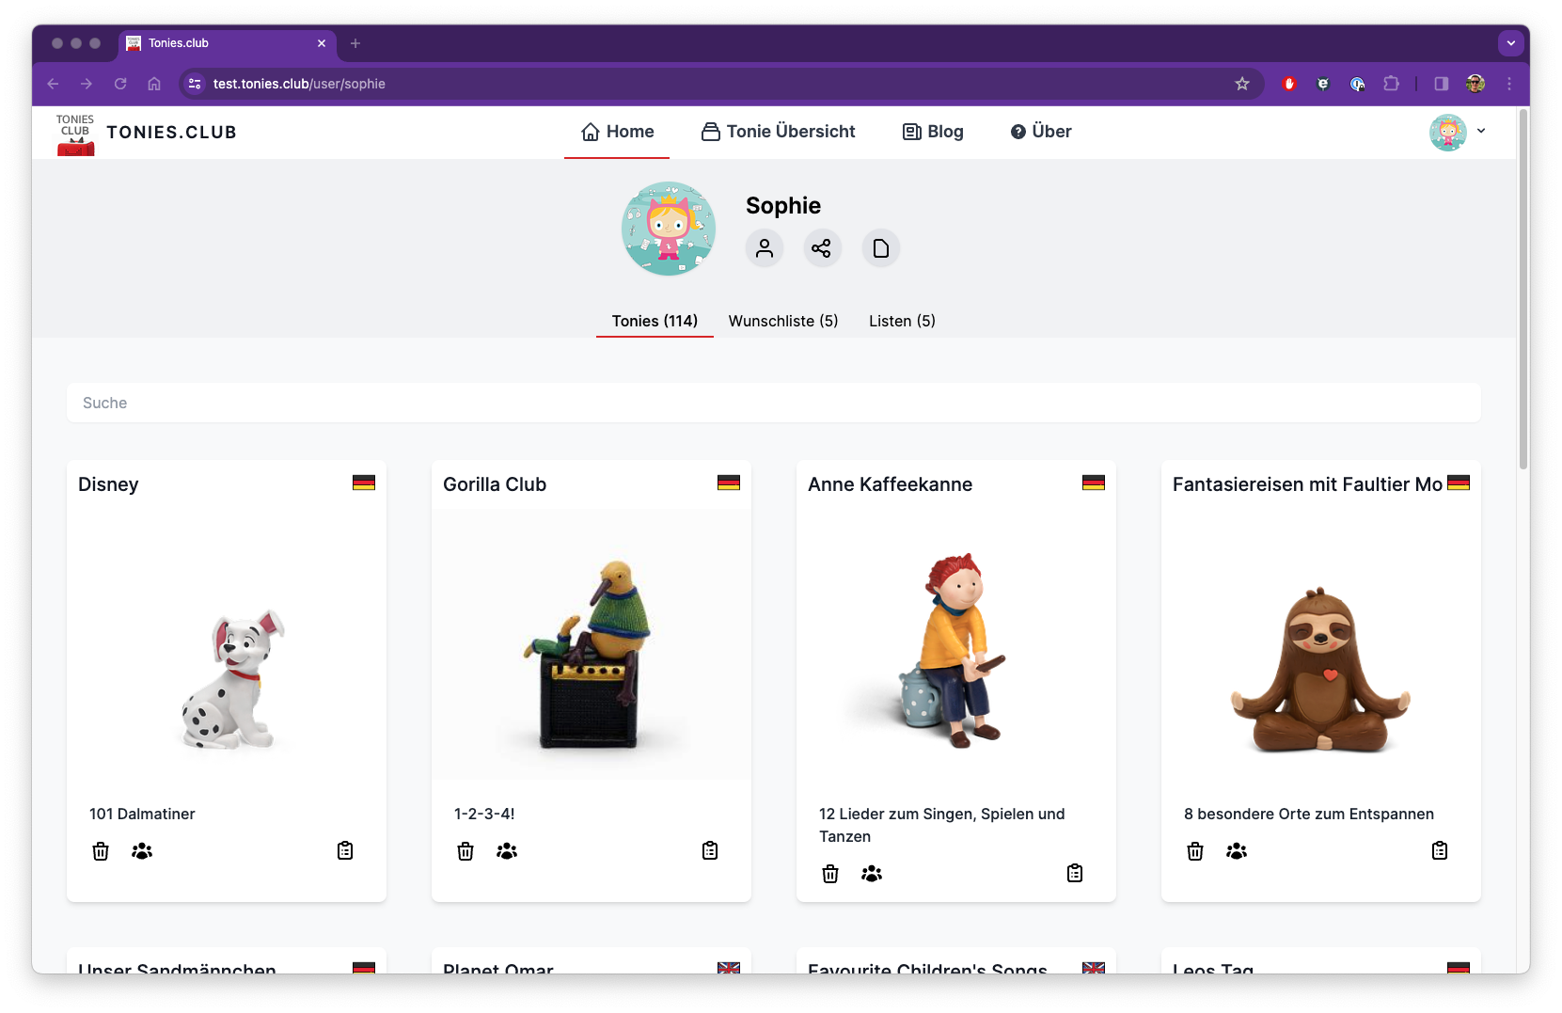
Task: Click the clipboard icon on Gorilla Club card
Action: pyautogui.click(x=710, y=850)
